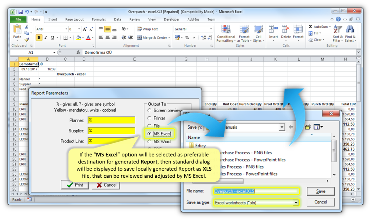Screen dimensions: 371x220
Task: Open Sort & Filter
Action: click(338, 34)
